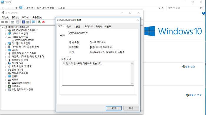Switch to the 일반 tab
This screenshot has height=115, width=206.
(60, 26)
